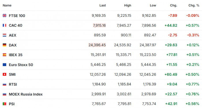Click the Spanish flag icon beside IBEX 35
202x108 pixels.
coord(5,55)
